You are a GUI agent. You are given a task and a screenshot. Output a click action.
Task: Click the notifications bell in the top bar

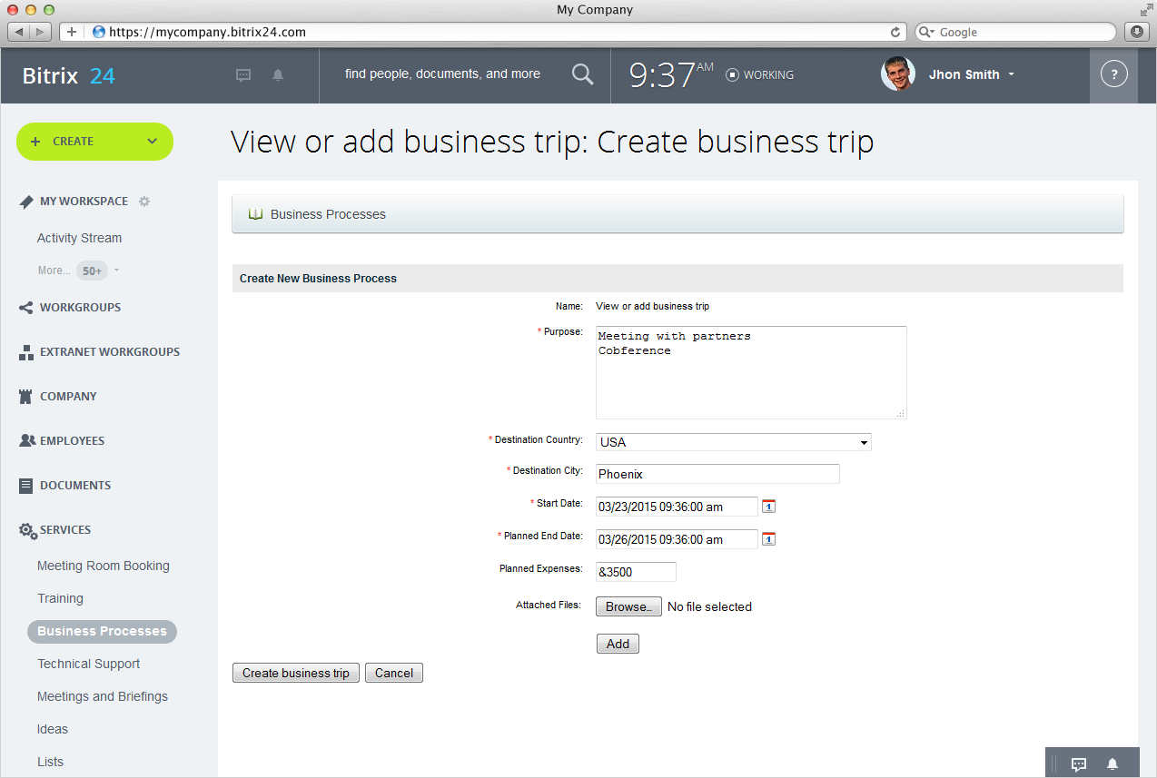[277, 74]
